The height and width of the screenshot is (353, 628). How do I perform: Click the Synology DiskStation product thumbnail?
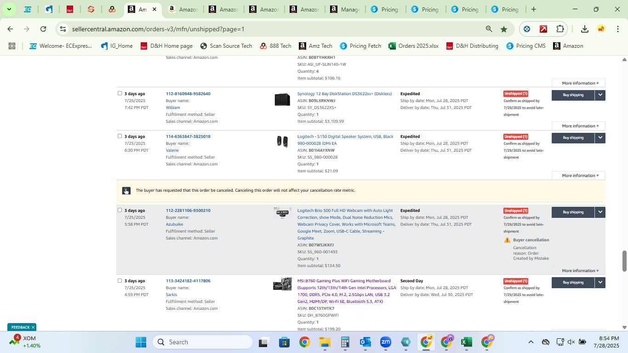[x=282, y=99]
